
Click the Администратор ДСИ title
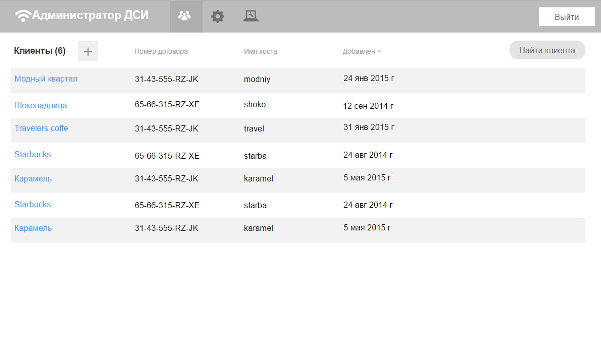click(x=90, y=15)
